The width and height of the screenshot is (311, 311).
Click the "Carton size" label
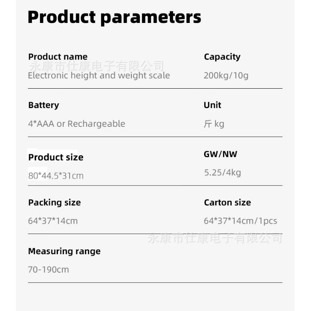click(x=227, y=203)
